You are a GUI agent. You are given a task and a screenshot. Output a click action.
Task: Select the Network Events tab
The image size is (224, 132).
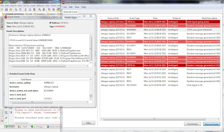pos(70,12)
